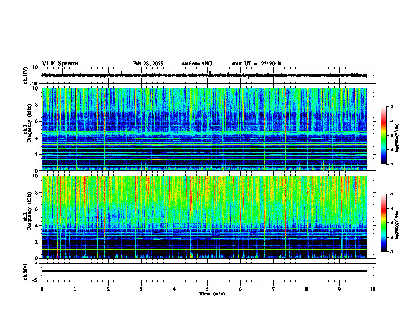
Task: Click inside the ch.1 spectrogram panel
Action: click(204, 129)
